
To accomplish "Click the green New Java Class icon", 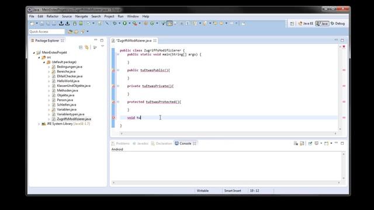I will pos(152,23).
